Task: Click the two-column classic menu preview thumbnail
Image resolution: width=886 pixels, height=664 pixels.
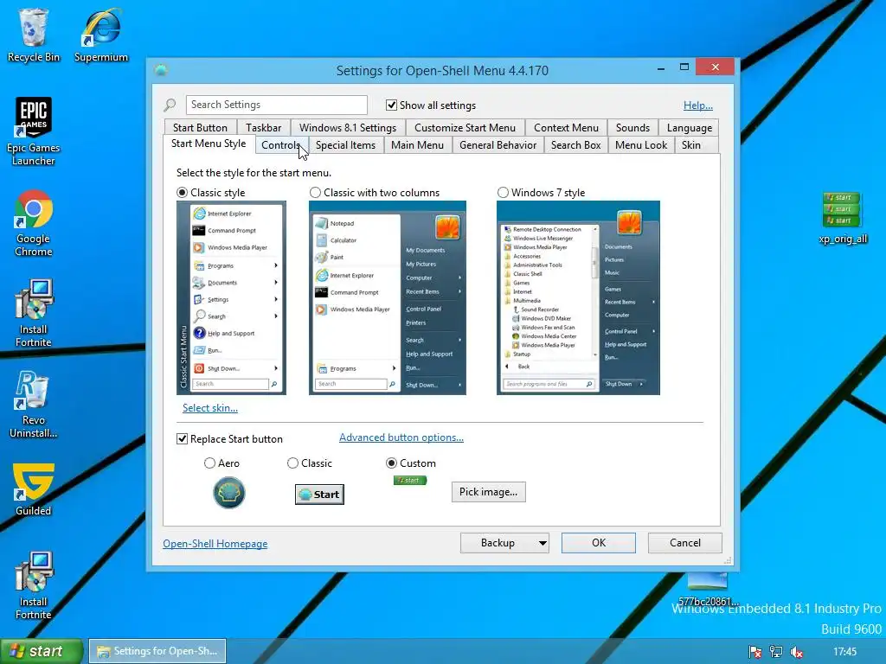Action: coord(387,298)
